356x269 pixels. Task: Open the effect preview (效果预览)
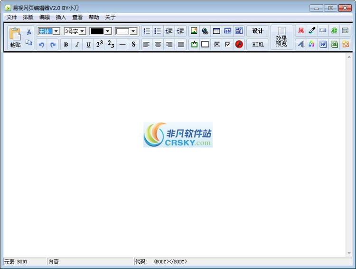click(281, 38)
